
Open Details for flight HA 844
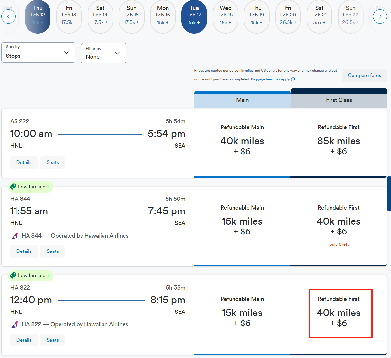point(24,251)
